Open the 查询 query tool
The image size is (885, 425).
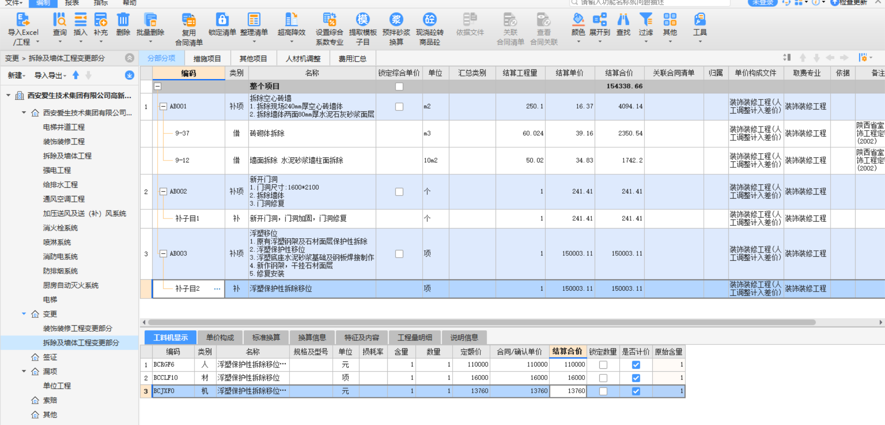click(59, 20)
